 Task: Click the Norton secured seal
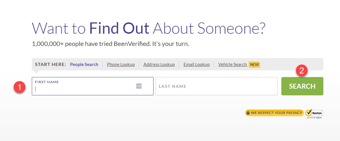click(314, 114)
